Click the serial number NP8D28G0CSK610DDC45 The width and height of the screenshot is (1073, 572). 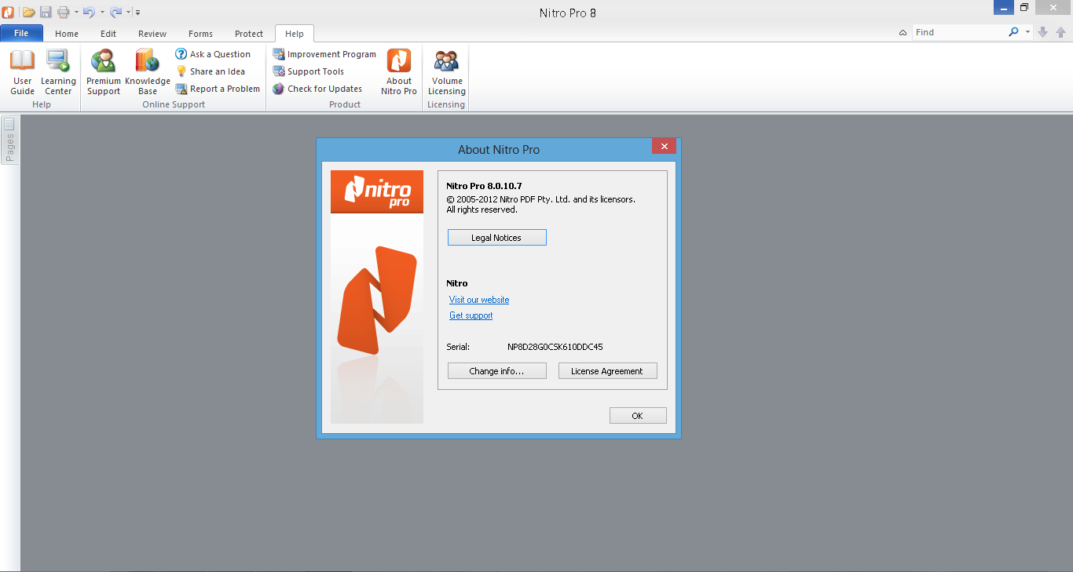555,347
